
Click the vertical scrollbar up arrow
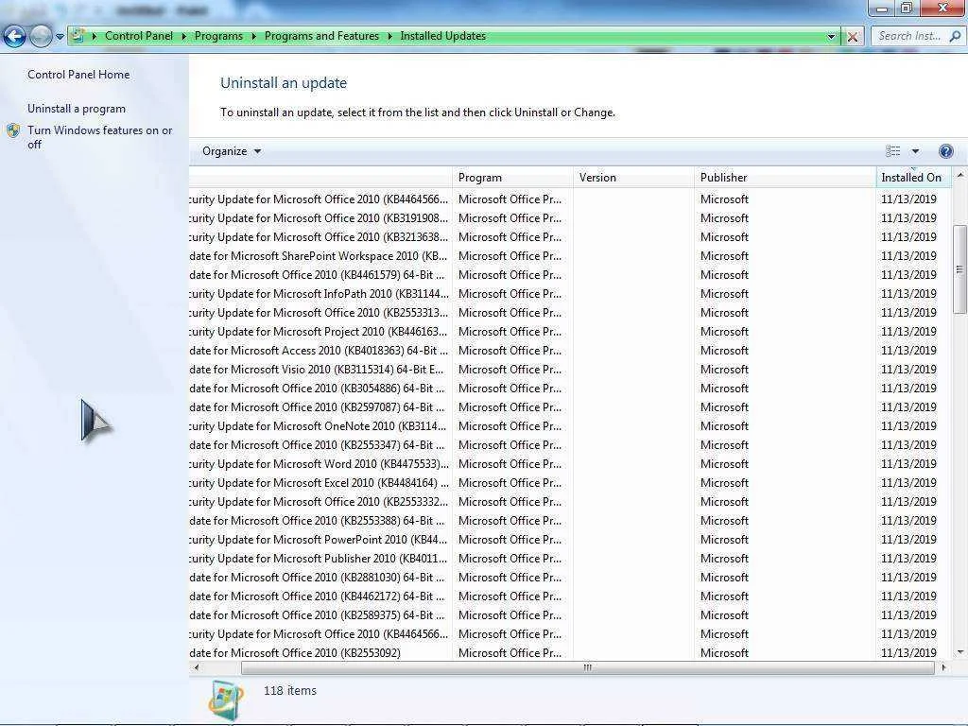[x=960, y=176]
